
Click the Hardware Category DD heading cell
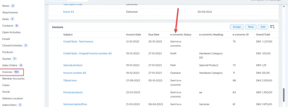(x=211, y=56)
